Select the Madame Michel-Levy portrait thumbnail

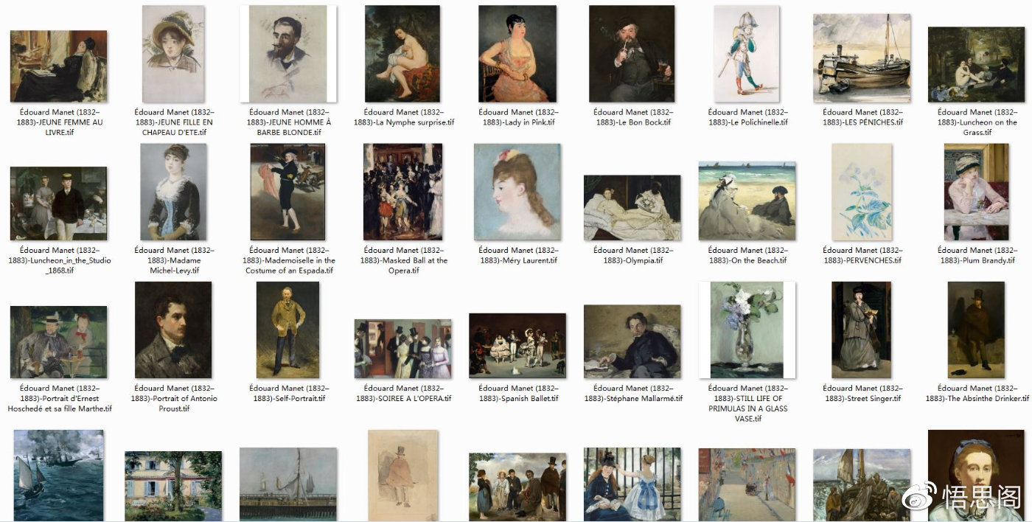(x=173, y=192)
